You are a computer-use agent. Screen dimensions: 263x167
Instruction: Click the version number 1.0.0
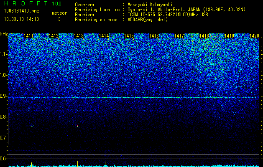coord(56,3)
